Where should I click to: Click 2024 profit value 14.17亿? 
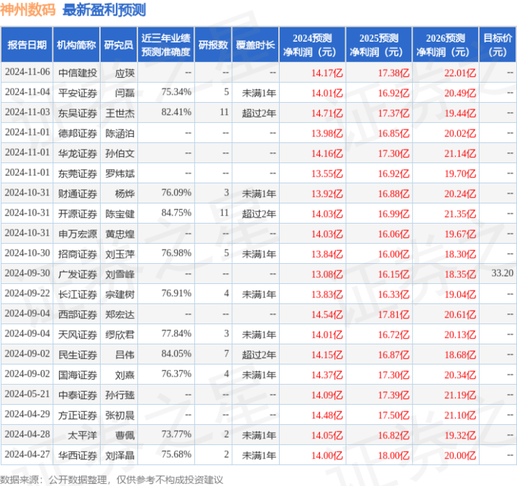(327, 73)
